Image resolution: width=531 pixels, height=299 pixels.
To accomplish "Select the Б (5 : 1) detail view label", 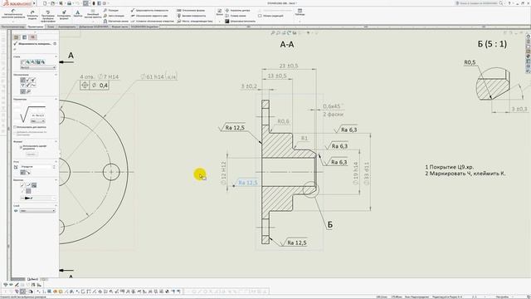I will tap(492, 44).
